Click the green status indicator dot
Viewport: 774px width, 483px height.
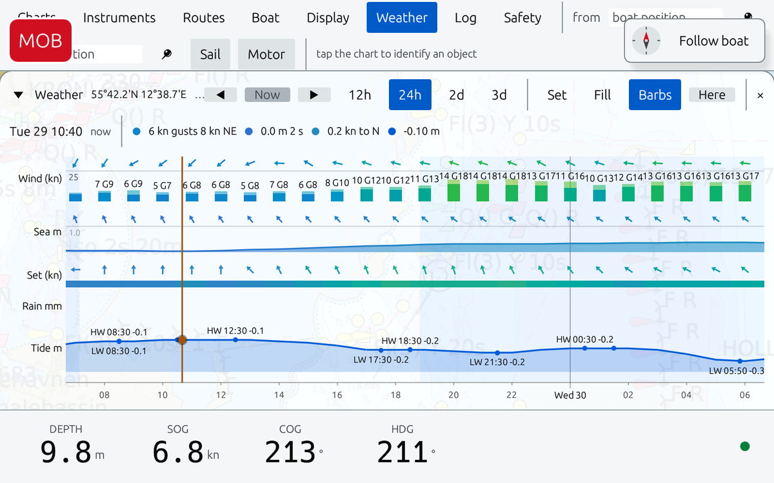(x=745, y=446)
